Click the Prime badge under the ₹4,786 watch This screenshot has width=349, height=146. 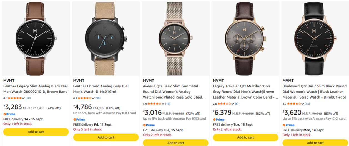[x=79, y=120]
